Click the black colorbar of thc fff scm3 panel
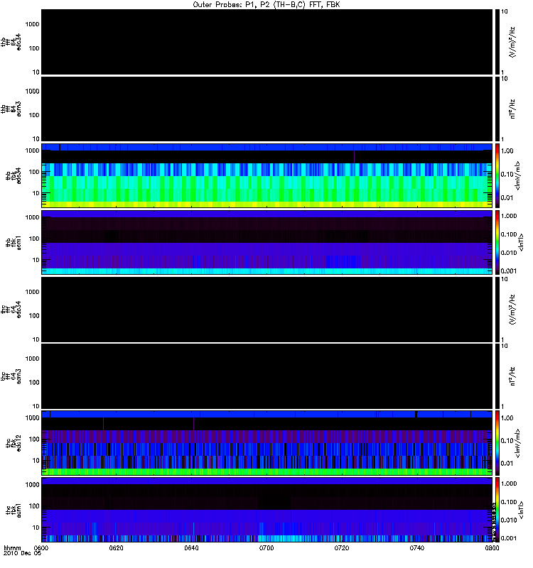 497,376
